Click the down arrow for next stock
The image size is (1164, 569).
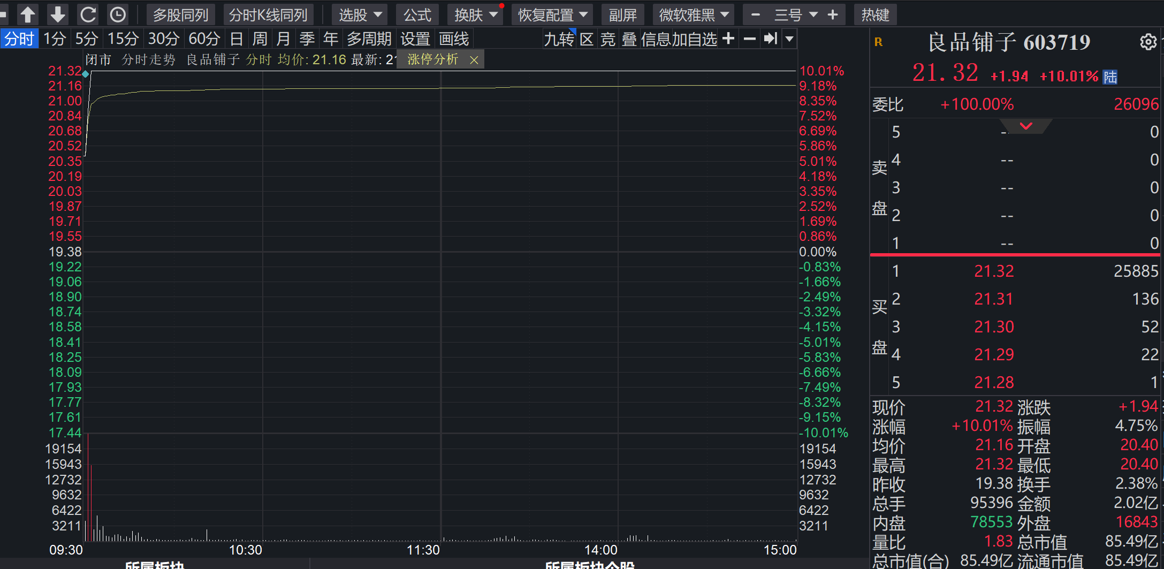tap(58, 14)
